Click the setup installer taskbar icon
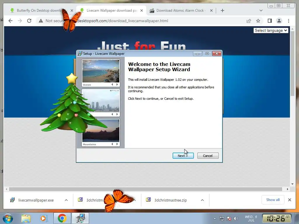The height and width of the screenshot is (224, 299). click(x=80, y=218)
